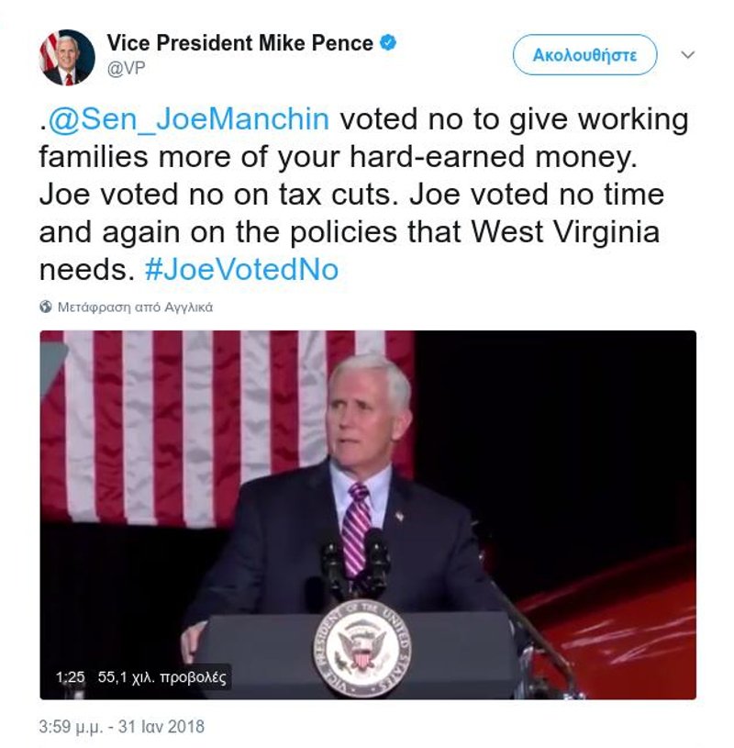This screenshot has width=734, height=748.
Task: Click the blue verified badge
Action: [388, 42]
